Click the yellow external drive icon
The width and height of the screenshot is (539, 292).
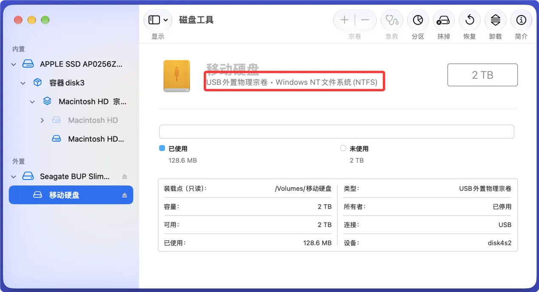177,76
